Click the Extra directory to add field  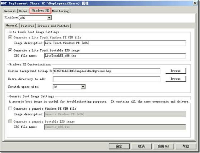[x=107, y=79]
